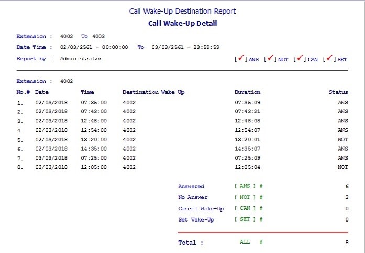Toggle the ANS checkbox
This screenshot has height=253, width=365.
(x=241, y=59)
